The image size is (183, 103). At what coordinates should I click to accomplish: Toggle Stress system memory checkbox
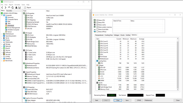(97, 27)
